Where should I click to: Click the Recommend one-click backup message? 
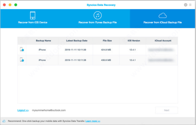point(46,121)
